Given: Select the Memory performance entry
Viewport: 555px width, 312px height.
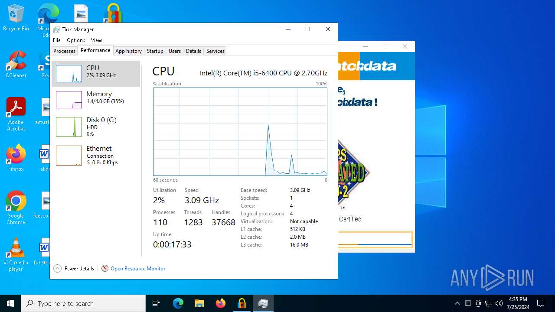Looking at the screenshot, I should [96, 100].
